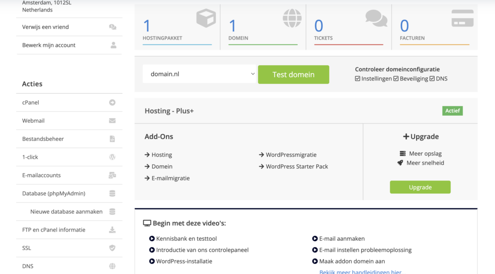Open the Hostingpakket stat tile
Screen dimensions: 495x274
177,27
